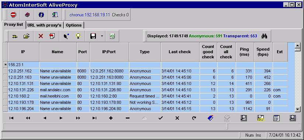The height and width of the screenshot is (140, 304).
Task: Click the X cancel edit navigator button
Action: tap(177, 118)
